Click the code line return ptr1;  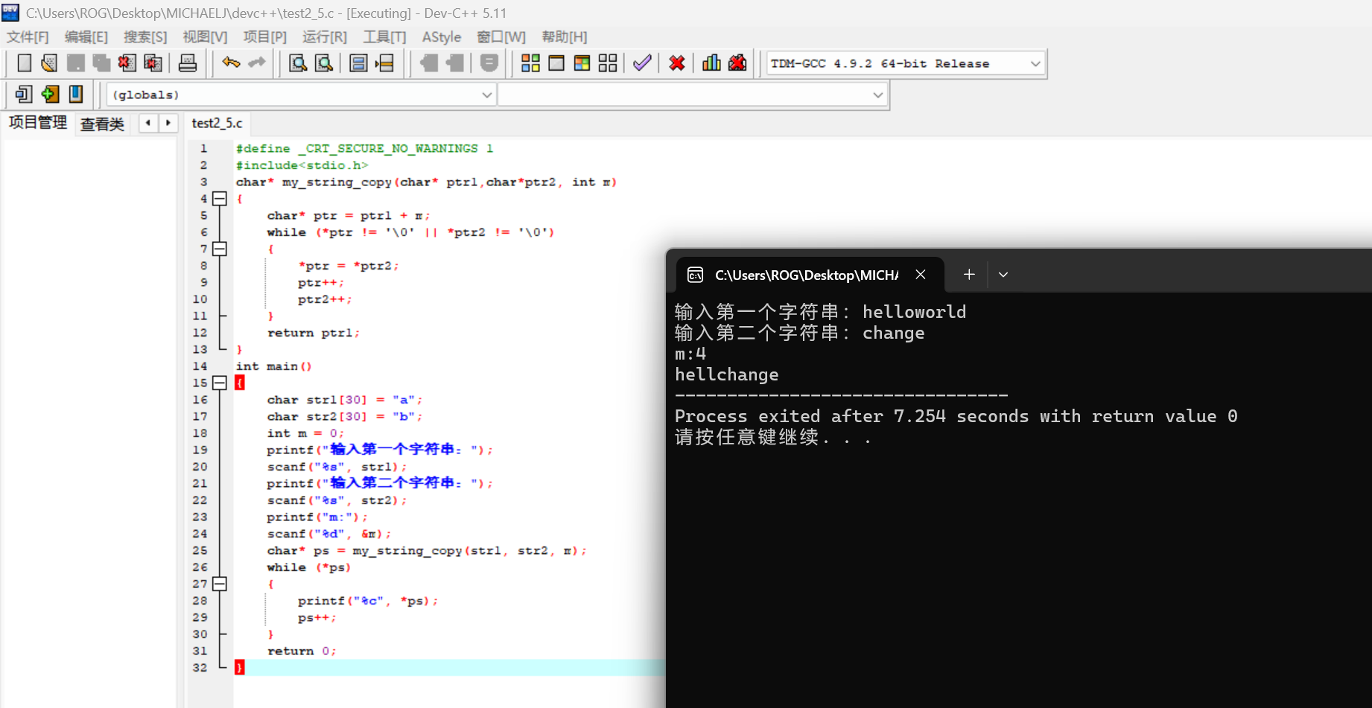click(313, 333)
